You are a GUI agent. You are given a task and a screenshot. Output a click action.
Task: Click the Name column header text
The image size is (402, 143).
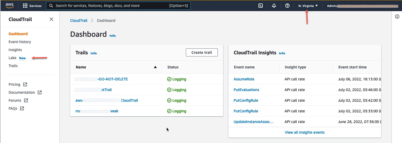pos(81,67)
